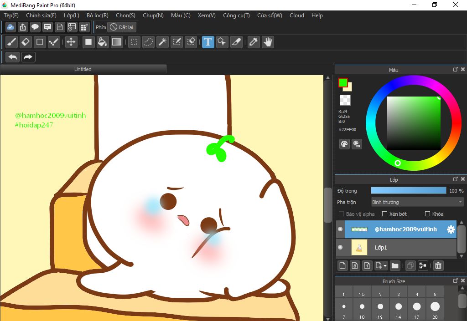The width and height of the screenshot is (467, 321).
Task: Select the Bucket fill tool
Action: 102,42
